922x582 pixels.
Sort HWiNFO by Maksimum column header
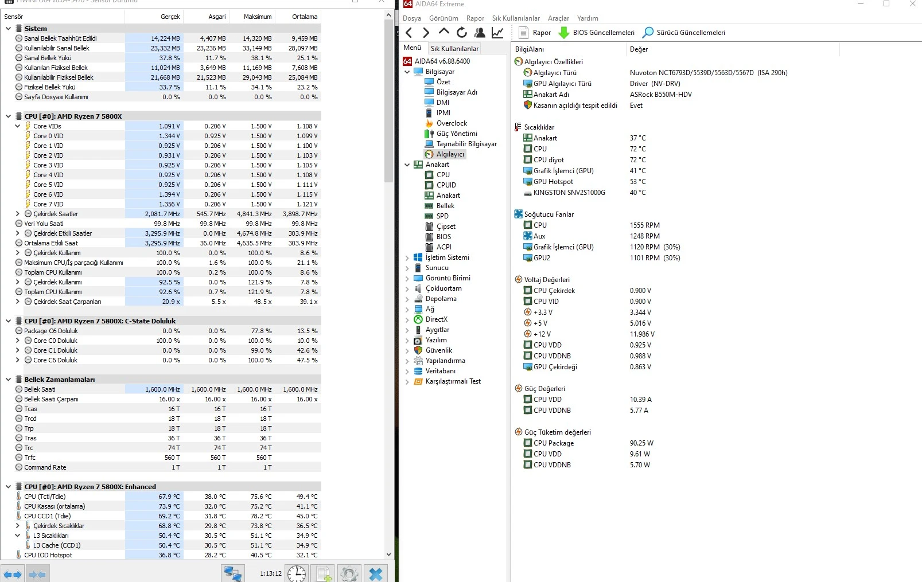pos(252,17)
